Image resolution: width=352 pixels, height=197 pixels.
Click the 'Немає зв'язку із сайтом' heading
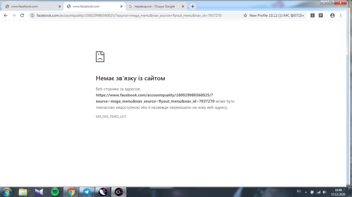point(130,78)
